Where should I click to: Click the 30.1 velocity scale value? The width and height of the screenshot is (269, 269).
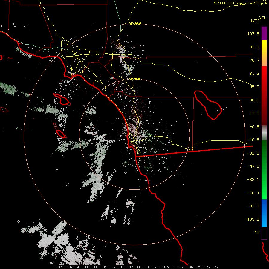coord(254,100)
